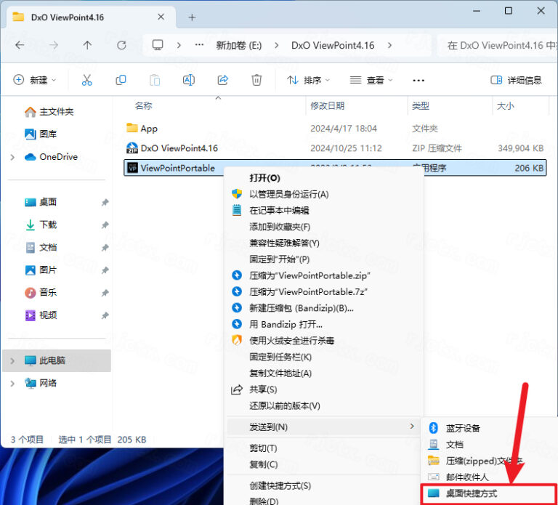Click the Share icon in toolbar

pyautogui.click(x=223, y=80)
